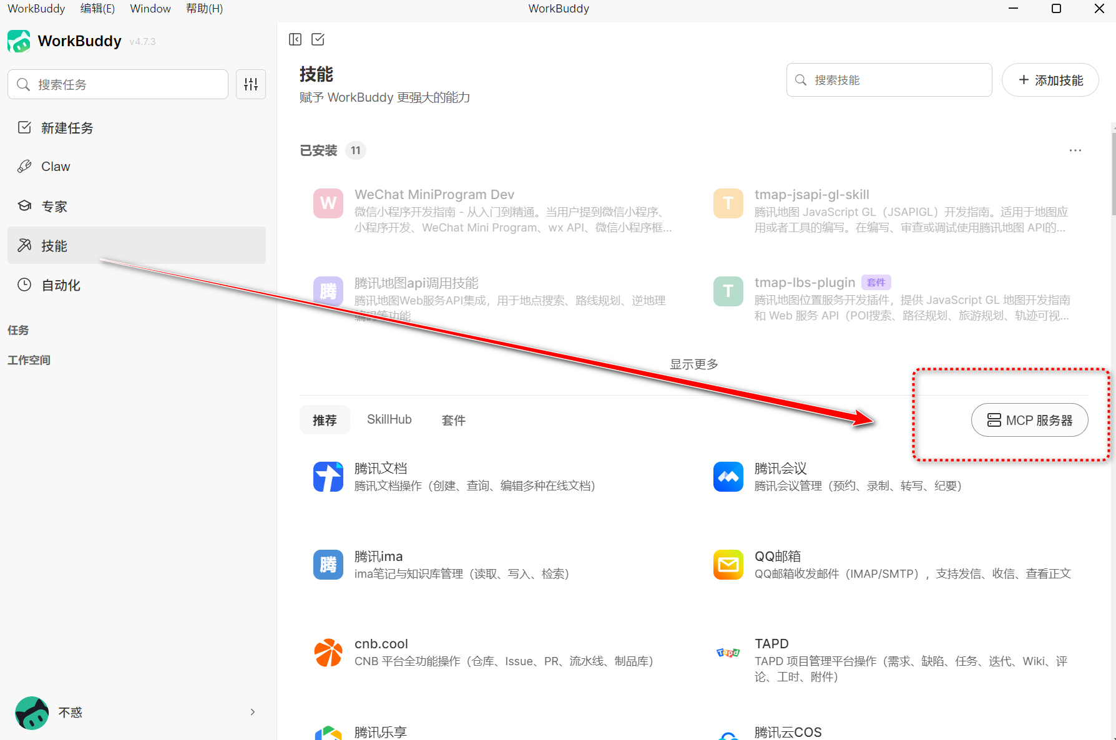Image resolution: width=1116 pixels, height=740 pixels.
Task: Click the tmap-lbs-plugin icon
Action: pos(728,291)
